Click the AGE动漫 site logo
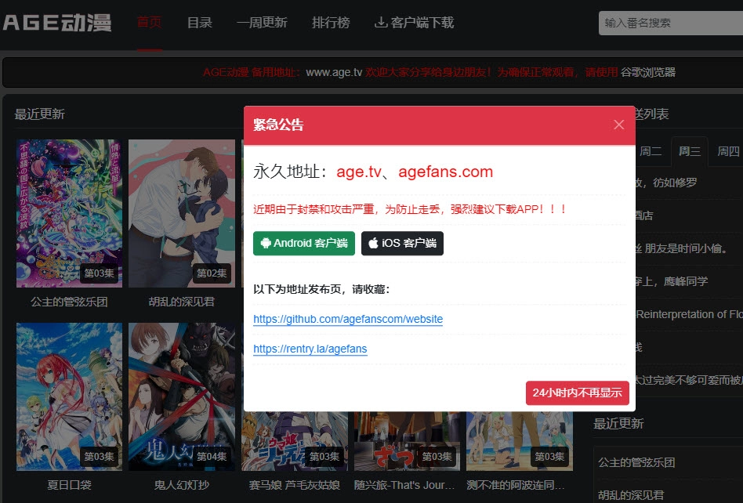743x503 pixels. 57,23
